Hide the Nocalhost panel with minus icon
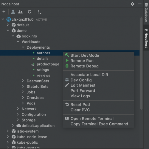Image resolution: width=149 pixels, height=149 pixels. coord(140,4)
